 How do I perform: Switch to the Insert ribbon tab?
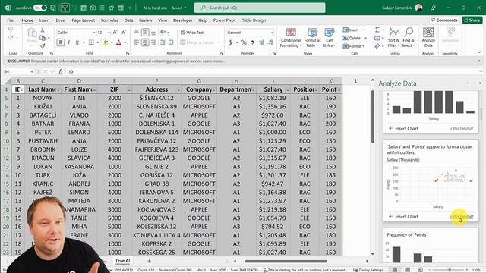[44, 20]
